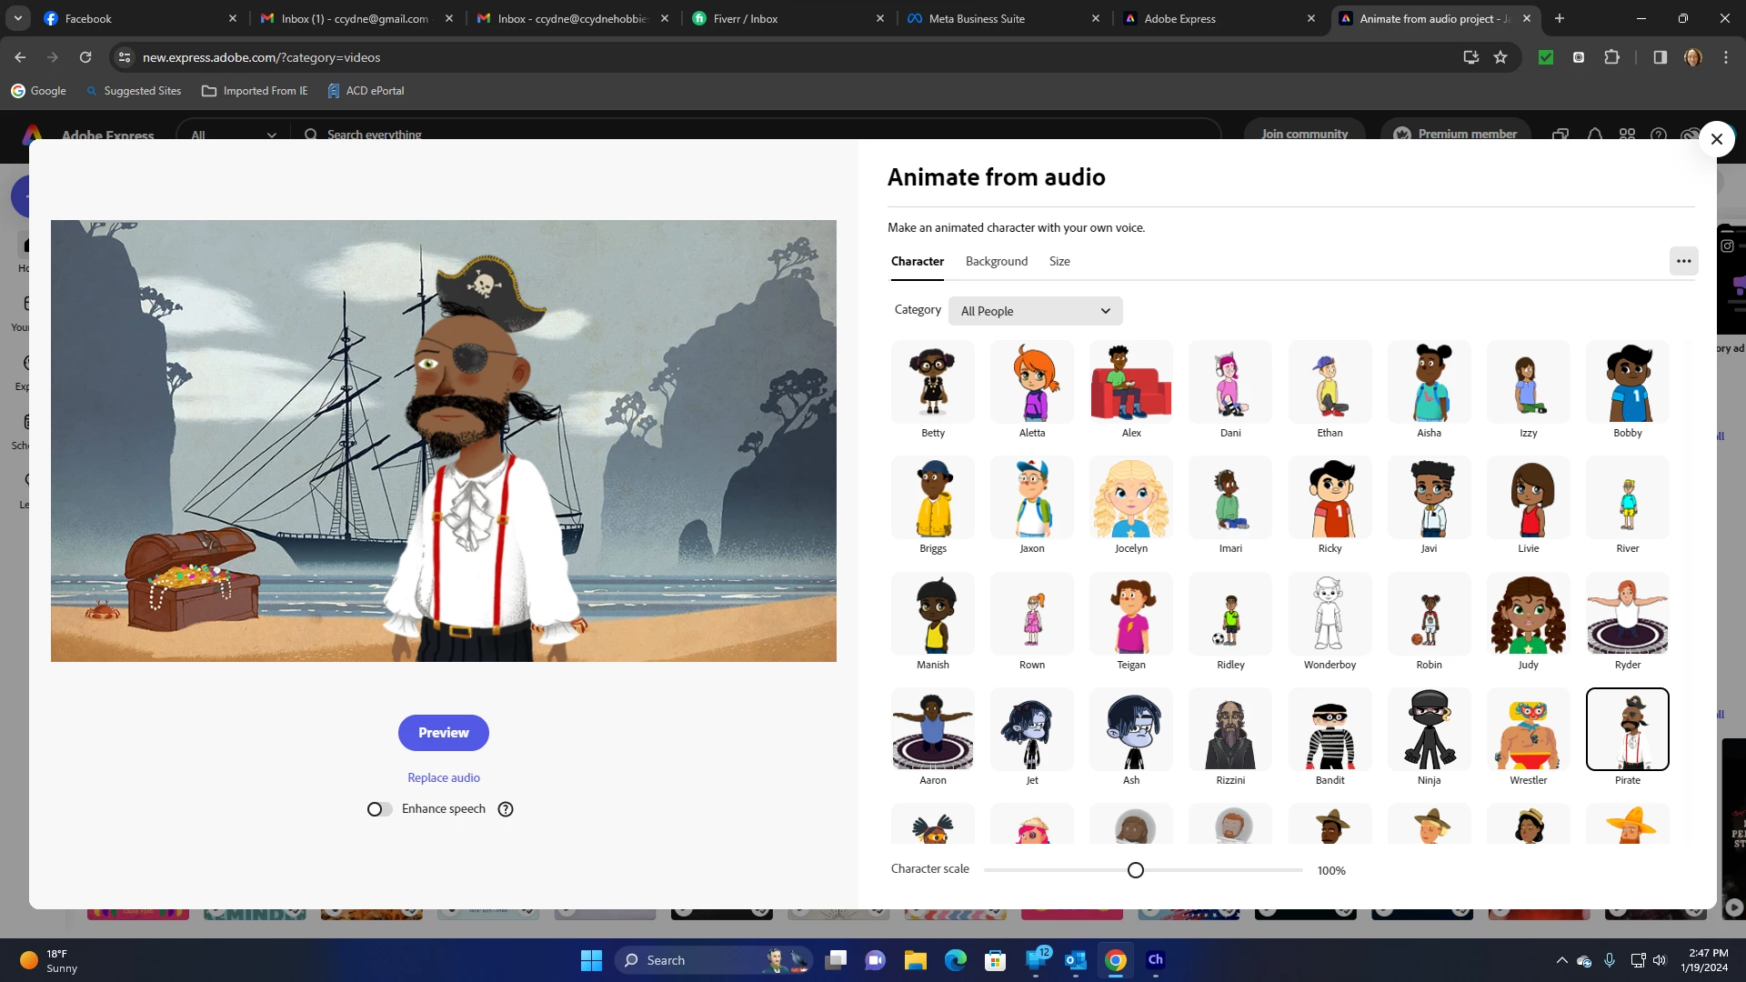Image resolution: width=1746 pixels, height=982 pixels.
Task: Expand hidden system tray icons chevron
Action: click(x=1561, y=960)
